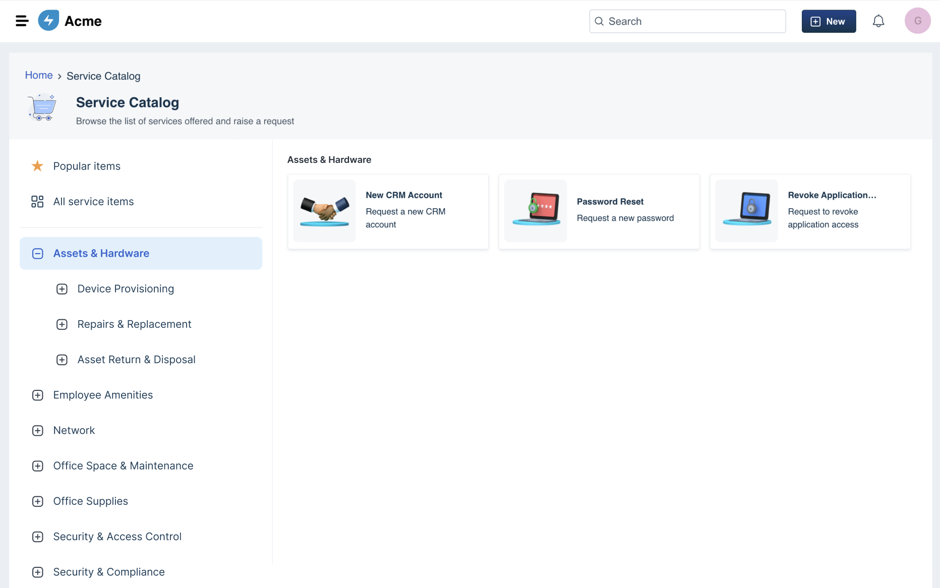940x588 pixels.
Task: Open the Revoke Application... title
Action: pyautogui.click(x=832, y=195)
